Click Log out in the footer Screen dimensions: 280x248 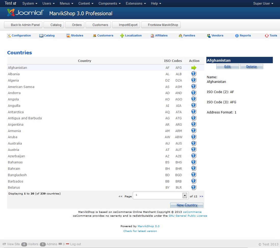(74, 244)
